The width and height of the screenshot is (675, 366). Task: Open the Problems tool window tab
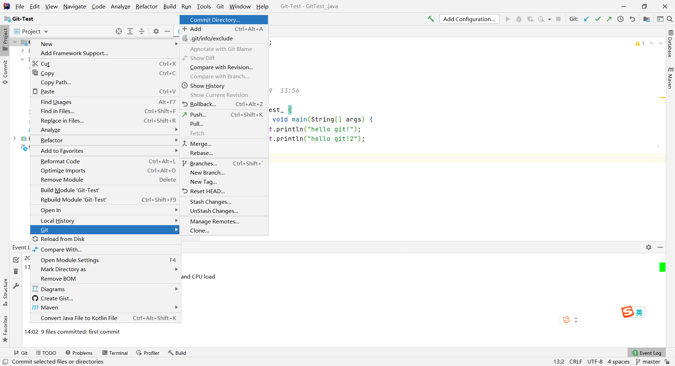[79, 353]
